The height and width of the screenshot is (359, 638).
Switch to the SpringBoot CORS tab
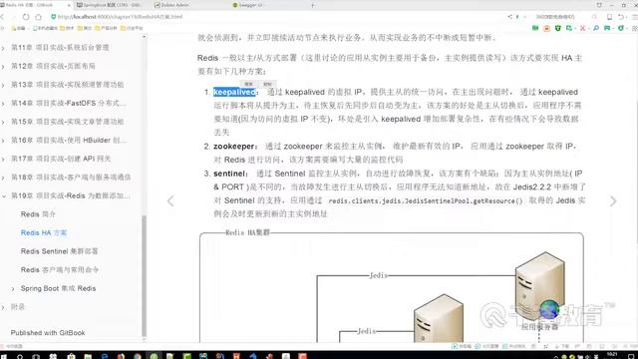109,5
